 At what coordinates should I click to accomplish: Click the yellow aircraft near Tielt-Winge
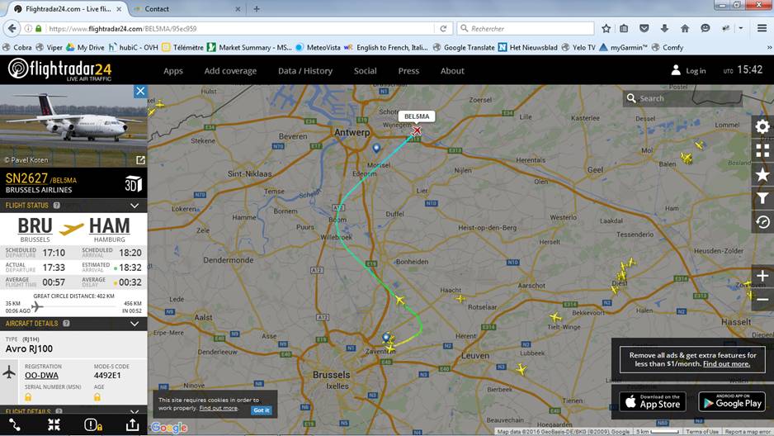pyautogui.click(x=555, y=316)
